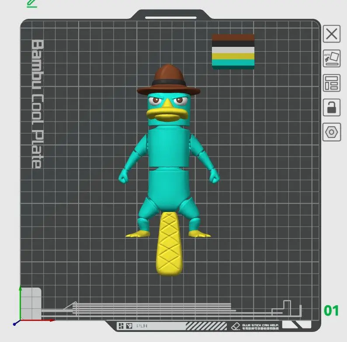The height and width of the screenshot is (342, 347).
Task: Select the Perry platypus 3D model
Action: point(169,169)
